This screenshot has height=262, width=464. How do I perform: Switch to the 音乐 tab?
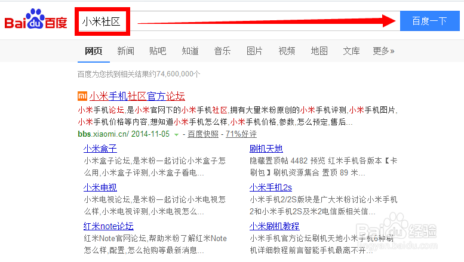coord(222,51)
